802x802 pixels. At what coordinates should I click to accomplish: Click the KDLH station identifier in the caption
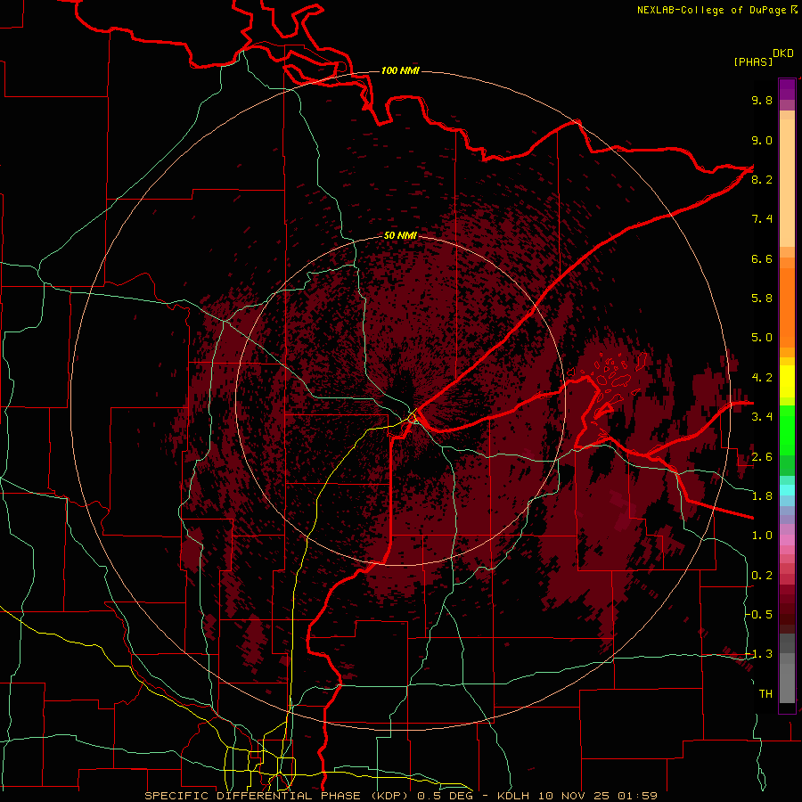pos(514,796)
